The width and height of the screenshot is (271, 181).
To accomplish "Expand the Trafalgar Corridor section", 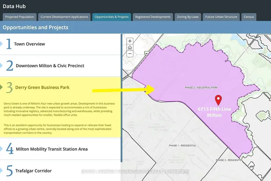I will click(33, 170).
